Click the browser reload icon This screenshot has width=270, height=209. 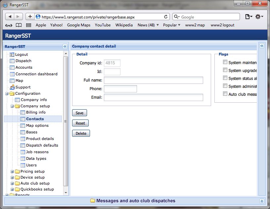click(166, 17)
